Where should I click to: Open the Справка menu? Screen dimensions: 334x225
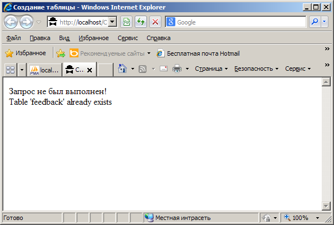(x=158, y=38)
